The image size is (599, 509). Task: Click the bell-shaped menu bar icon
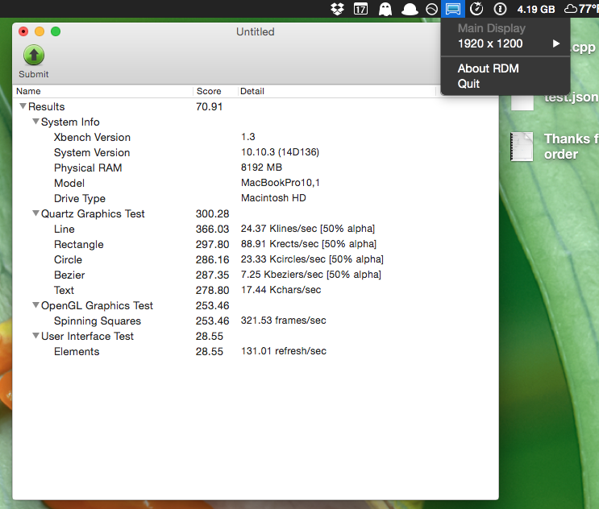[x=410, y=9]
